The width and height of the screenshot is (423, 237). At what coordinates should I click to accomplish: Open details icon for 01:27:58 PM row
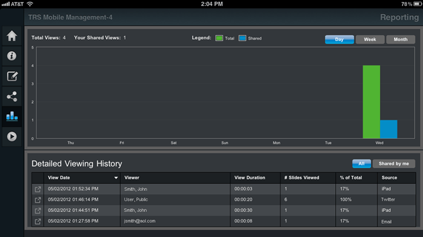click(38, 222)
